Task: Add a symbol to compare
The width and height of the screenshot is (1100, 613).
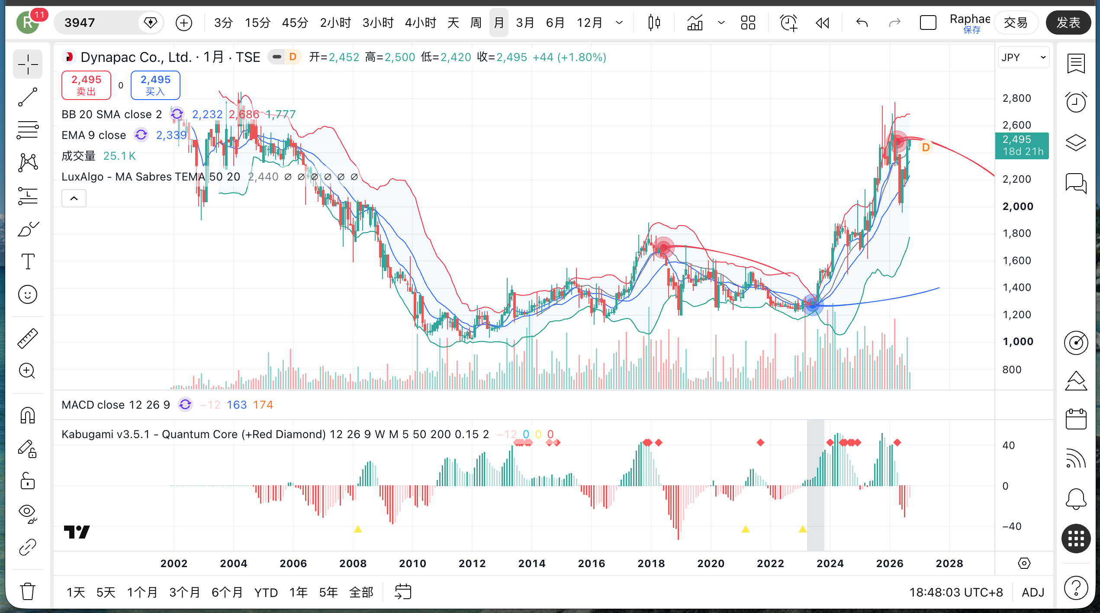Action: tap(184, 23)
